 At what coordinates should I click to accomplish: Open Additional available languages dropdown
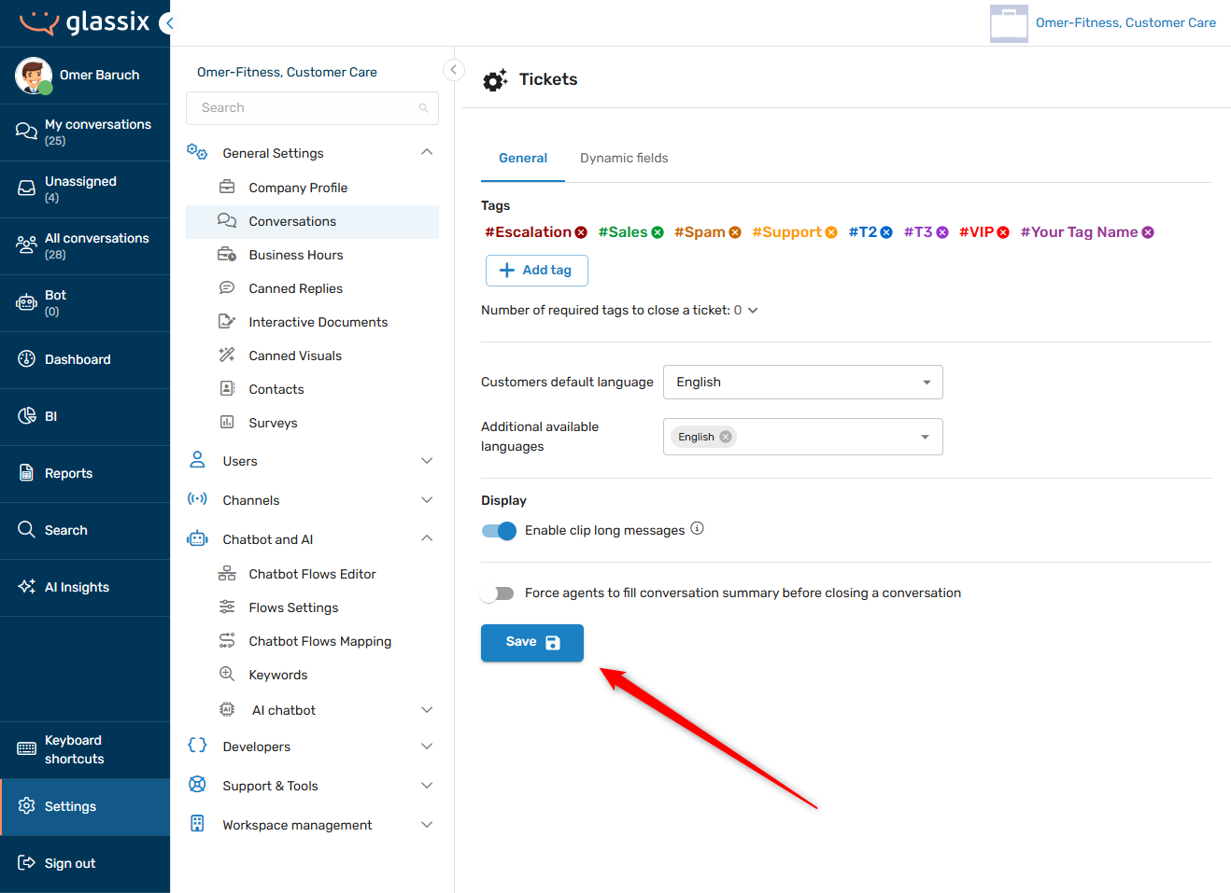tap(803, 437)
